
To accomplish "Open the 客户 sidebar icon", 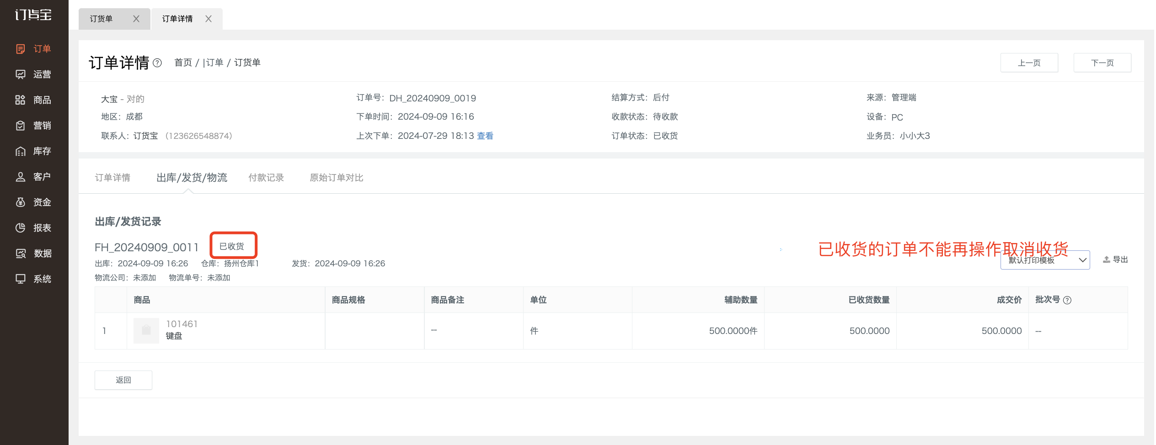I will tap(21, 177).
